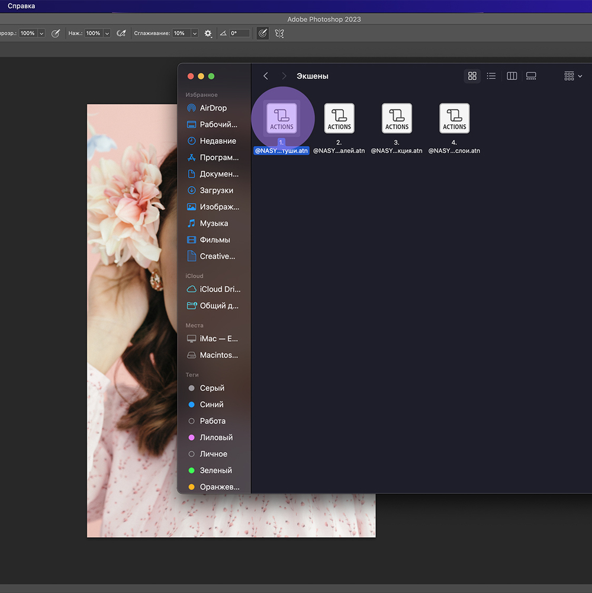Click the symmetry butterfly icon
Screen dimensions: 592x593
pos(279,34)
